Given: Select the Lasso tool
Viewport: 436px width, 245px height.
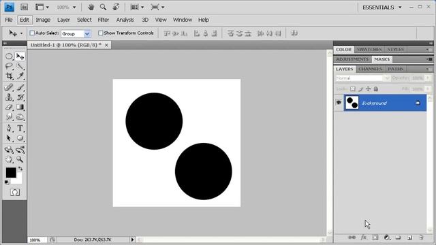Looking at the screenshot, I should click(x=9, y=66).
